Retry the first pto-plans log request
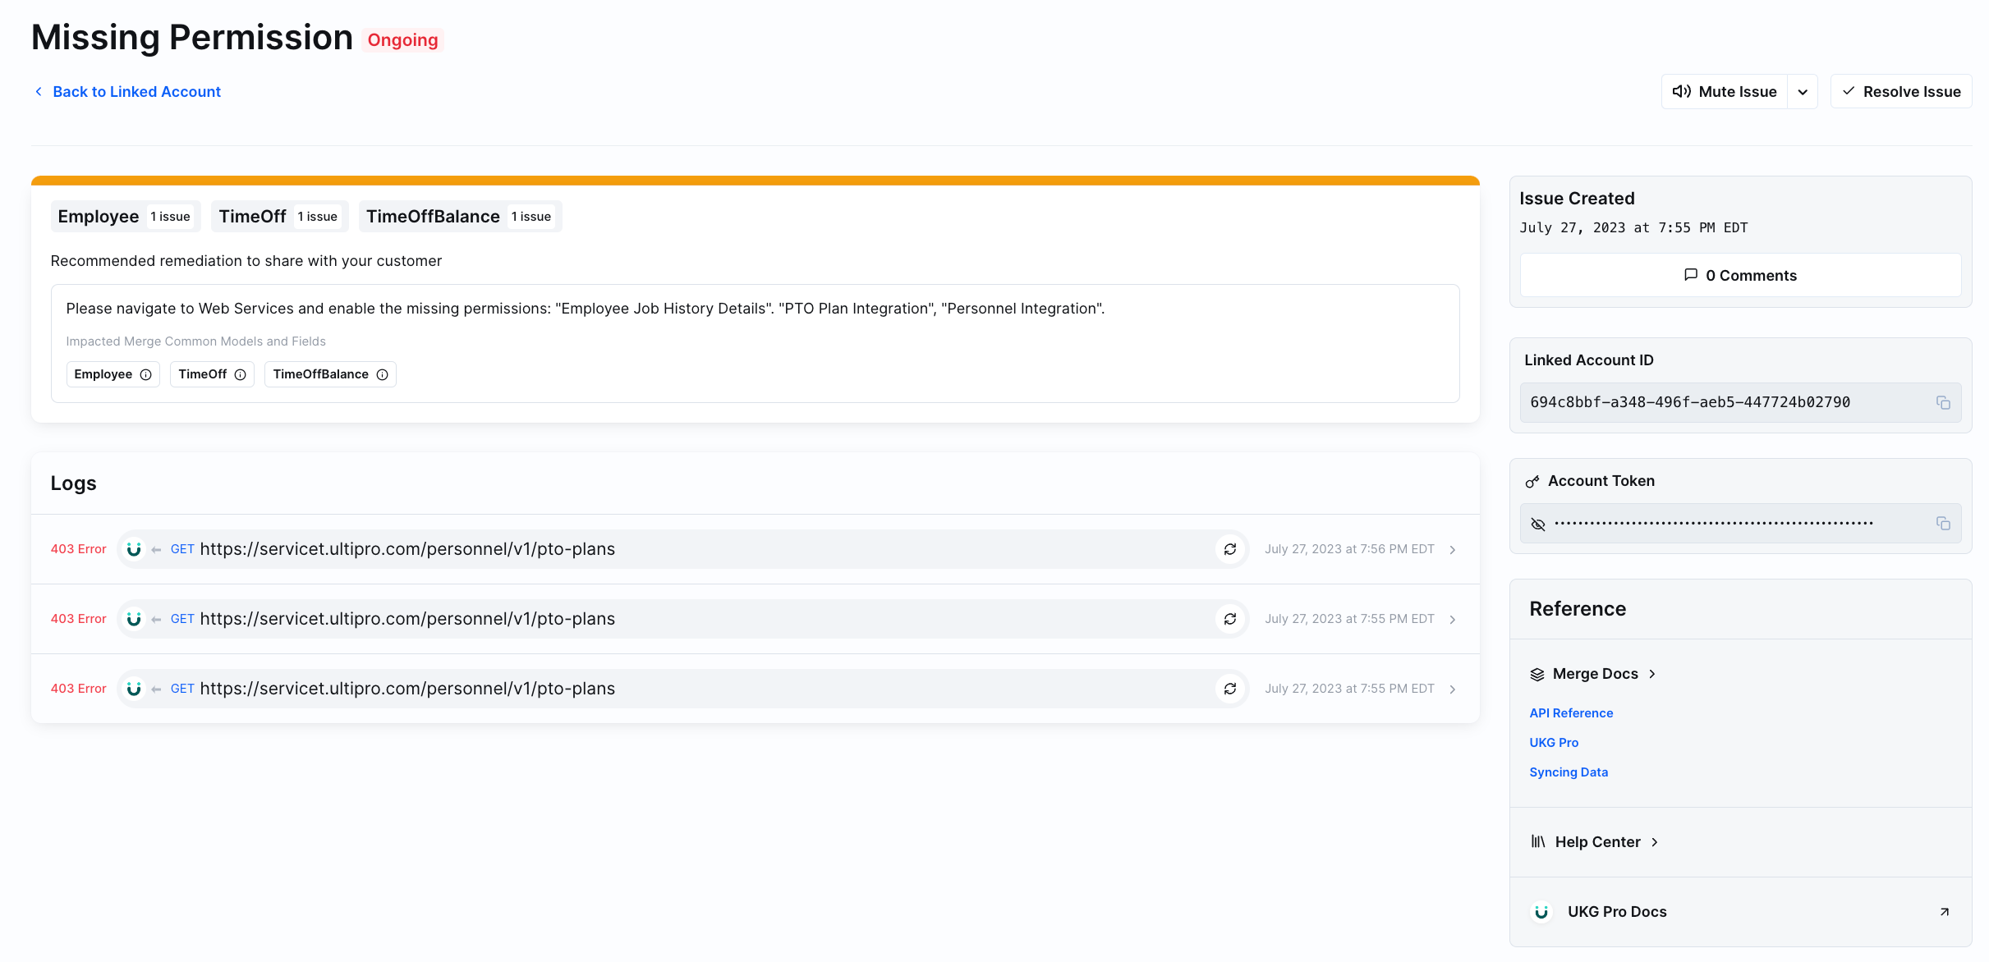Viewport: 1989px width, 962px height. pyautogui.click(x=1230, y=549)
